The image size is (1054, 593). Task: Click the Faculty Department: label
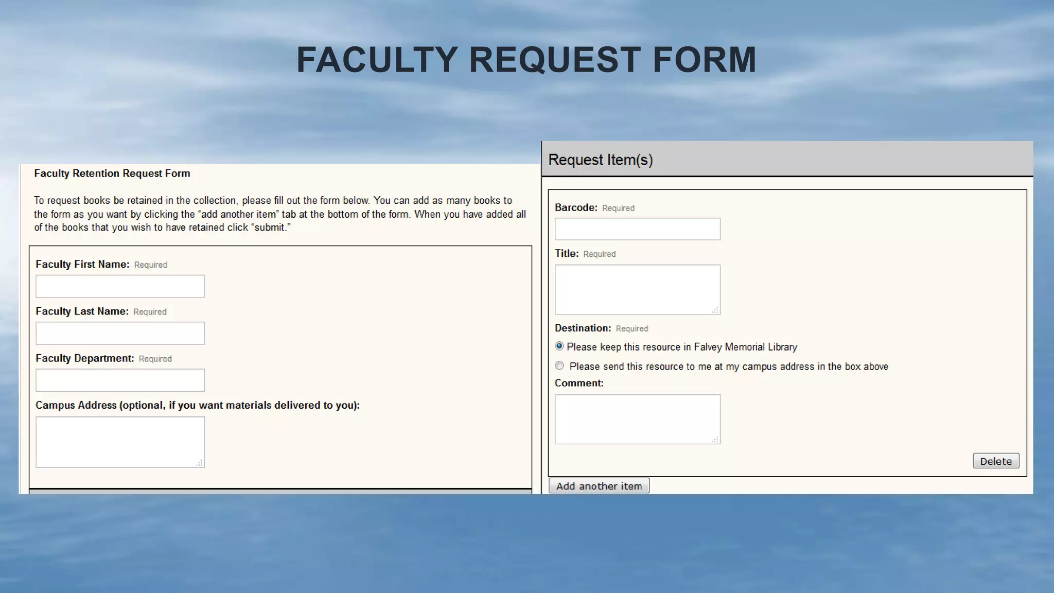(x=84, y=358)
